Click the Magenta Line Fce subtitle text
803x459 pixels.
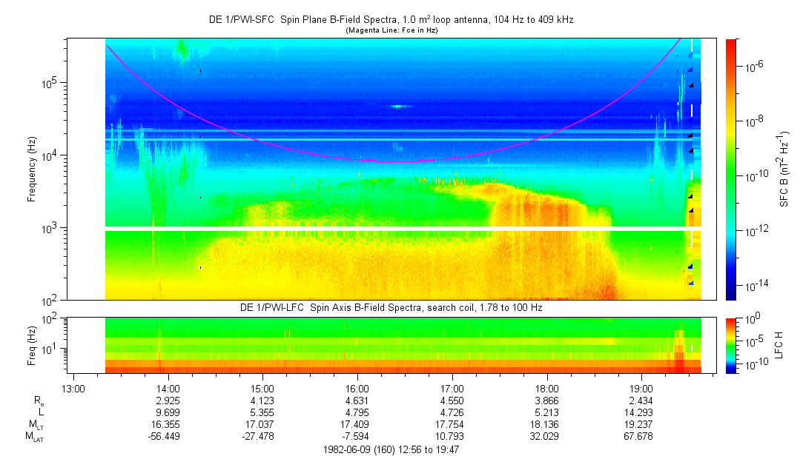(390, 30)
